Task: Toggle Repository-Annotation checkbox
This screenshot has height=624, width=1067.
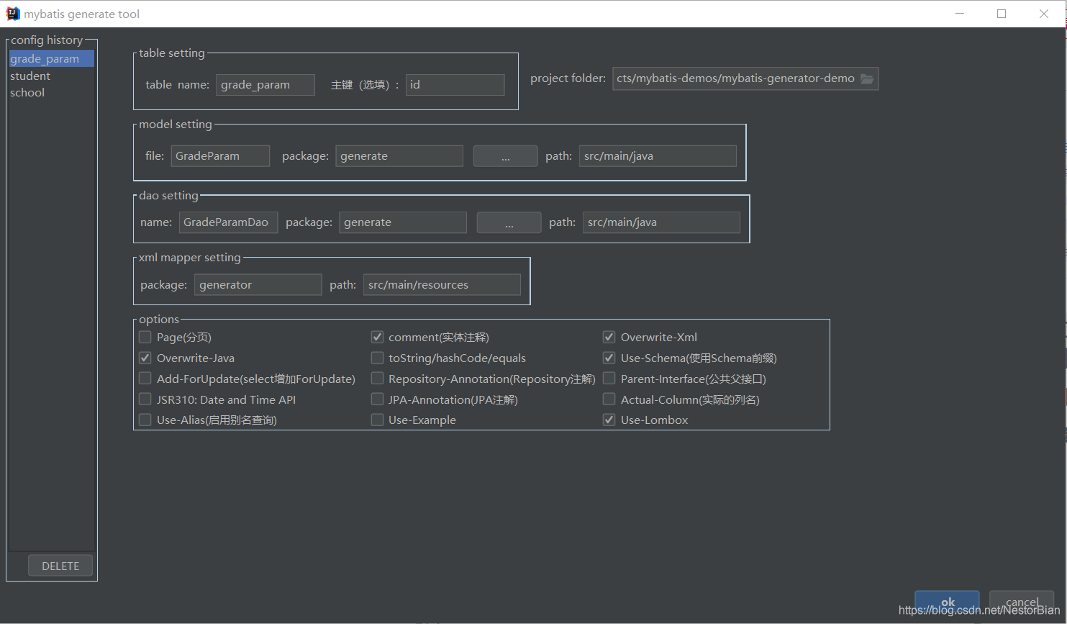Action: 377,379
